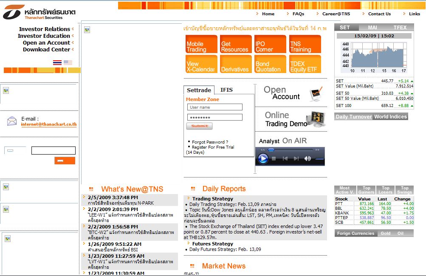Switch to the IFIS tab

[x=226, y=90]
